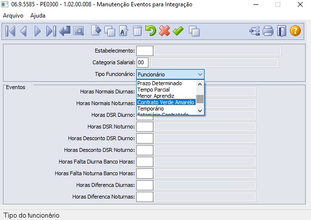The height and width of the screenshot is (220, 311).
Task: Go to the previous record
Action: coord(23,31)
